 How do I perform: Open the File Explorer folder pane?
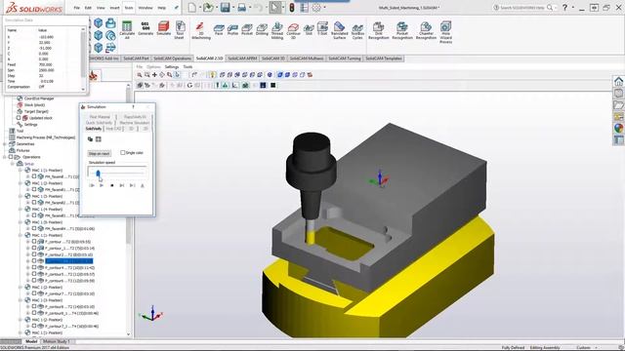point(618,105)
